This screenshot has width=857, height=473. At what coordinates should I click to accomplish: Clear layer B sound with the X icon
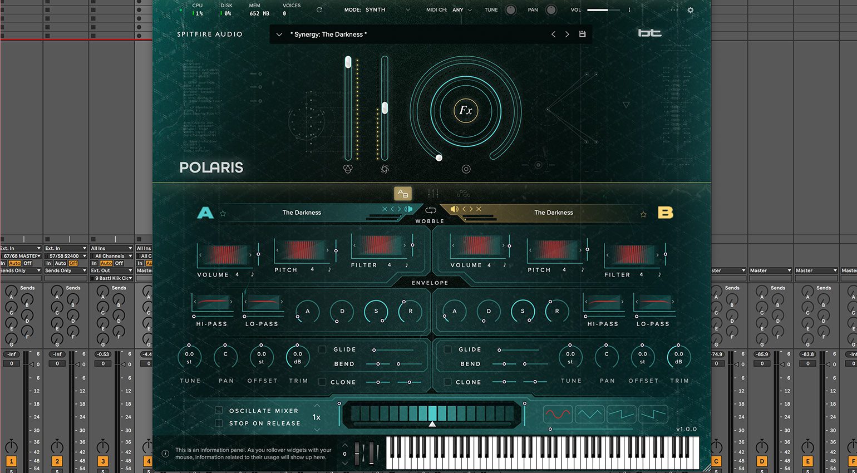click(x=479, y=209)
